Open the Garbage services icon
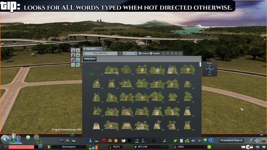The image size is (267, 150). (x=96, y=141)
